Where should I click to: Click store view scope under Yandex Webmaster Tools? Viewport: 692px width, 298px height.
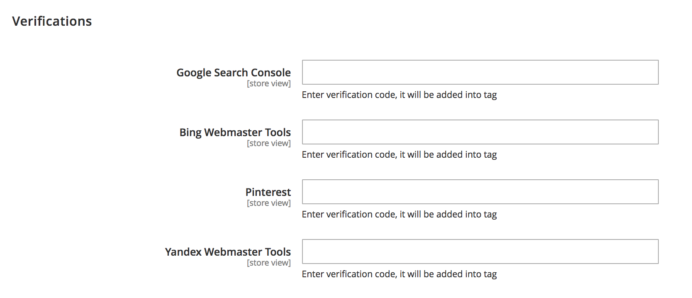[x=269, y=263]
